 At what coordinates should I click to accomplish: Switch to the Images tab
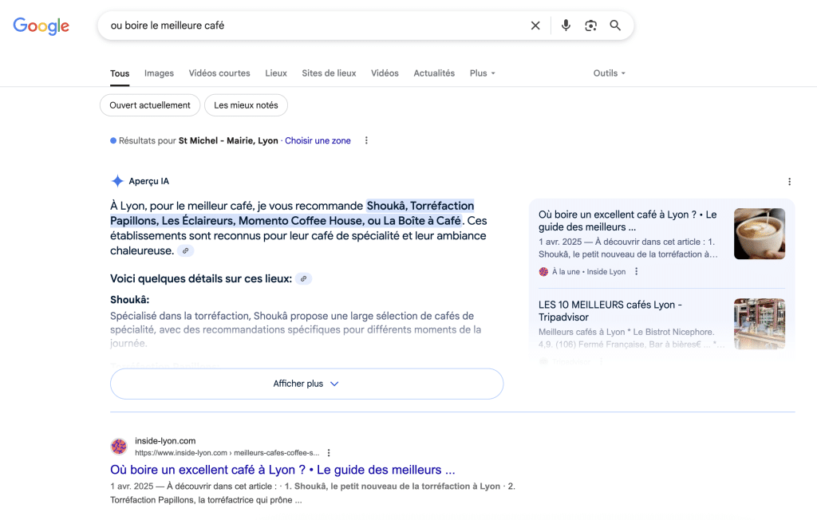(x=159, y=73)
